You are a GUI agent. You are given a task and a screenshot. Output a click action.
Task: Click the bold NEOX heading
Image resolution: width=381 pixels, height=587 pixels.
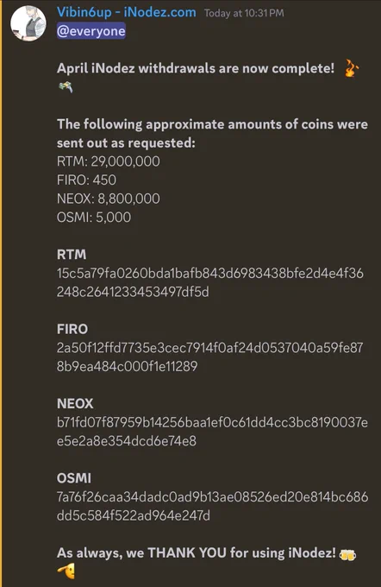[x=75, y=404]
